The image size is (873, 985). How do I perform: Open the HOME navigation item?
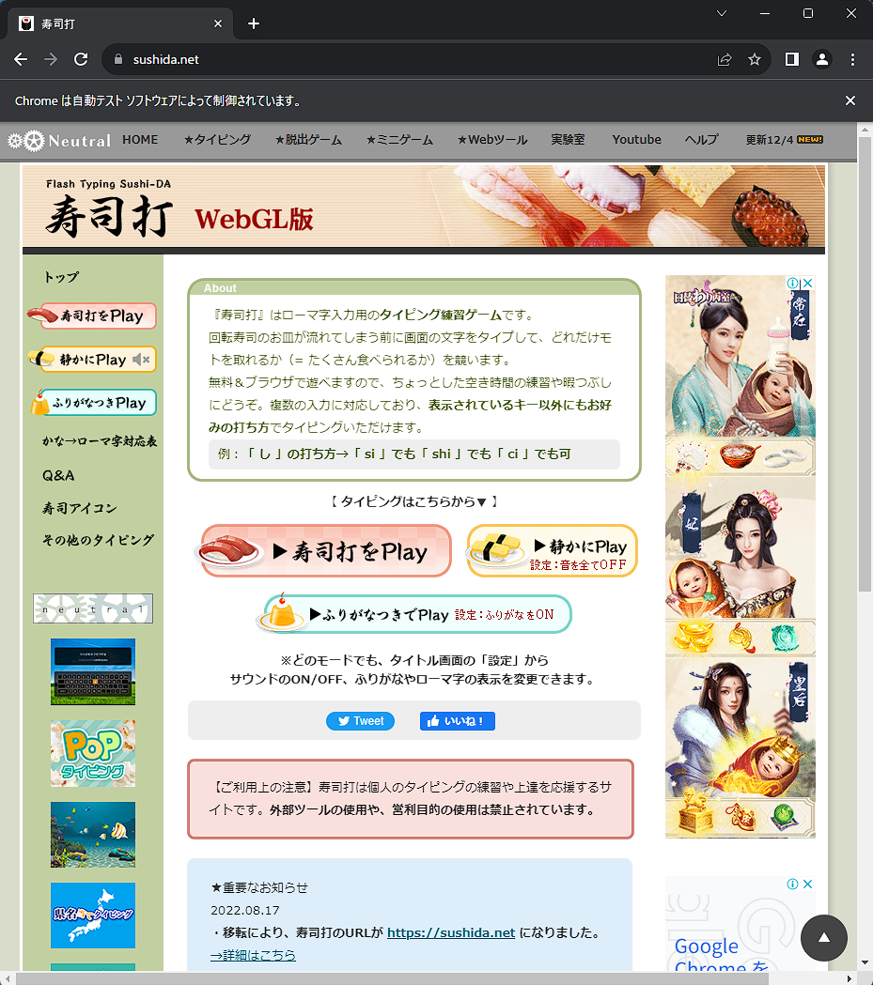point(139,139)
